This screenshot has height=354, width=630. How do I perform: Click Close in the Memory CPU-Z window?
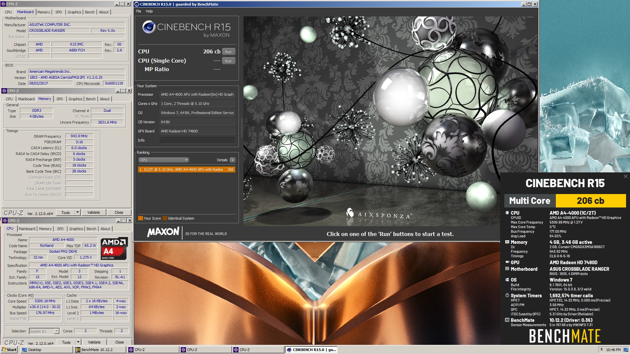[119, 212]
